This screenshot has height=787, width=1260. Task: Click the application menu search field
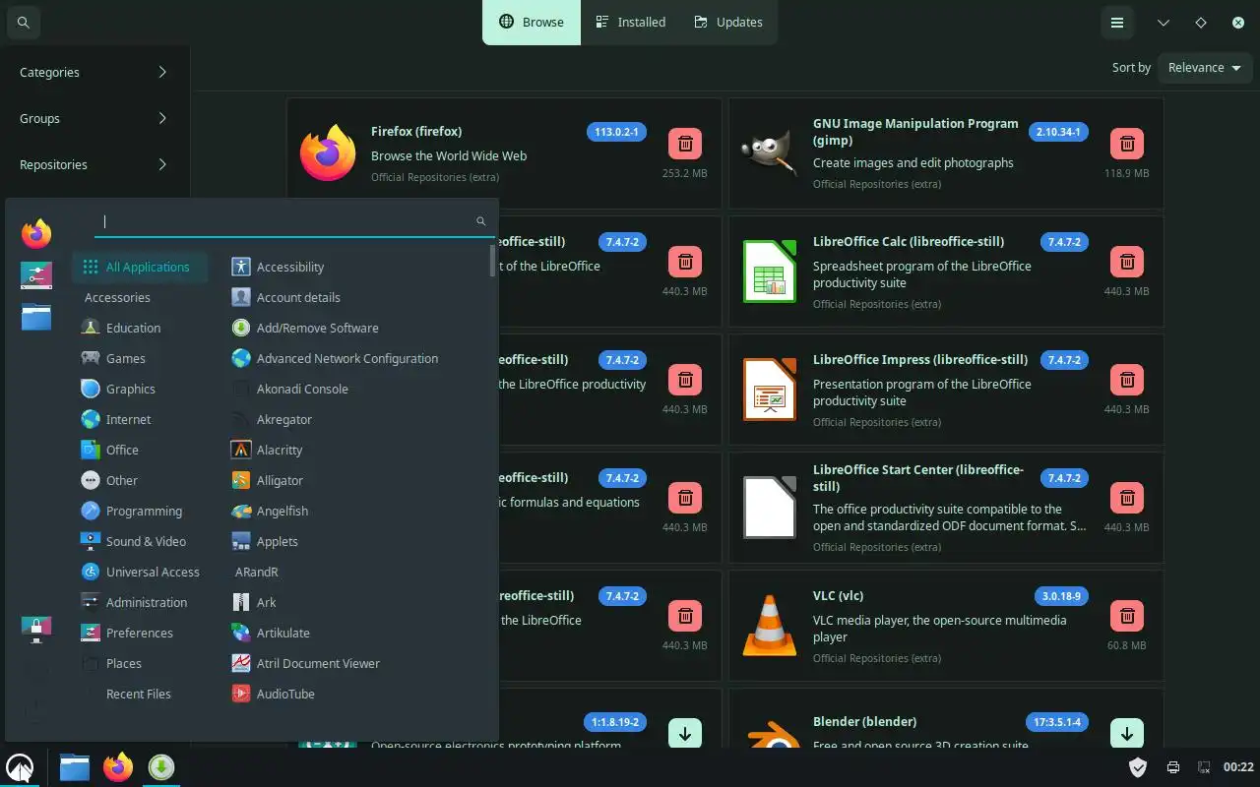(x=294, y=221)
